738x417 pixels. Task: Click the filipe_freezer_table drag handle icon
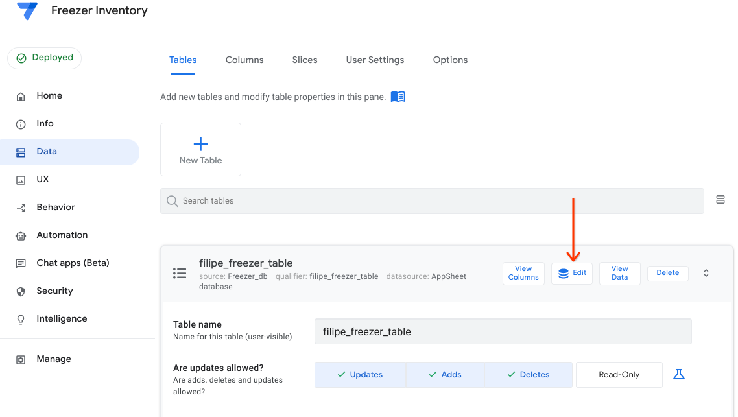coord(180,273)
